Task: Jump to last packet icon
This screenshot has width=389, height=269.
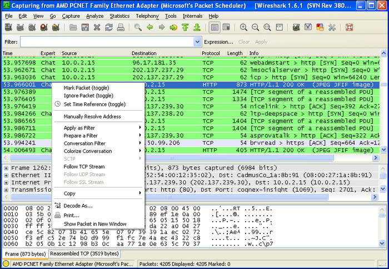Action: coord(197,27)
